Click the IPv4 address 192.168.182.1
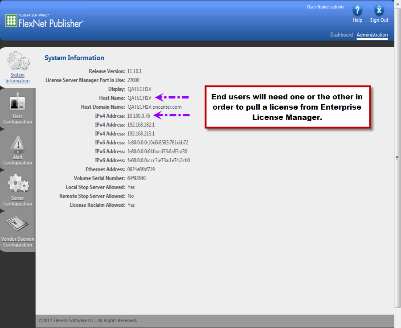The width and height of the screenshot is (401, 328). click(141, 125)
